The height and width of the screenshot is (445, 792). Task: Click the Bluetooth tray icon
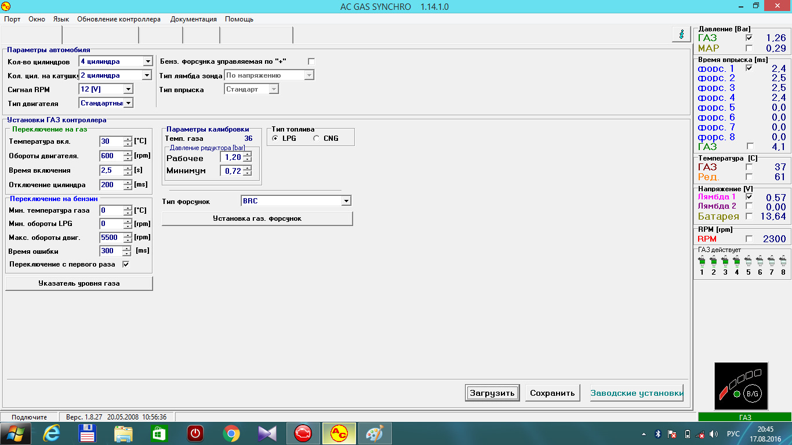[658, 433]
